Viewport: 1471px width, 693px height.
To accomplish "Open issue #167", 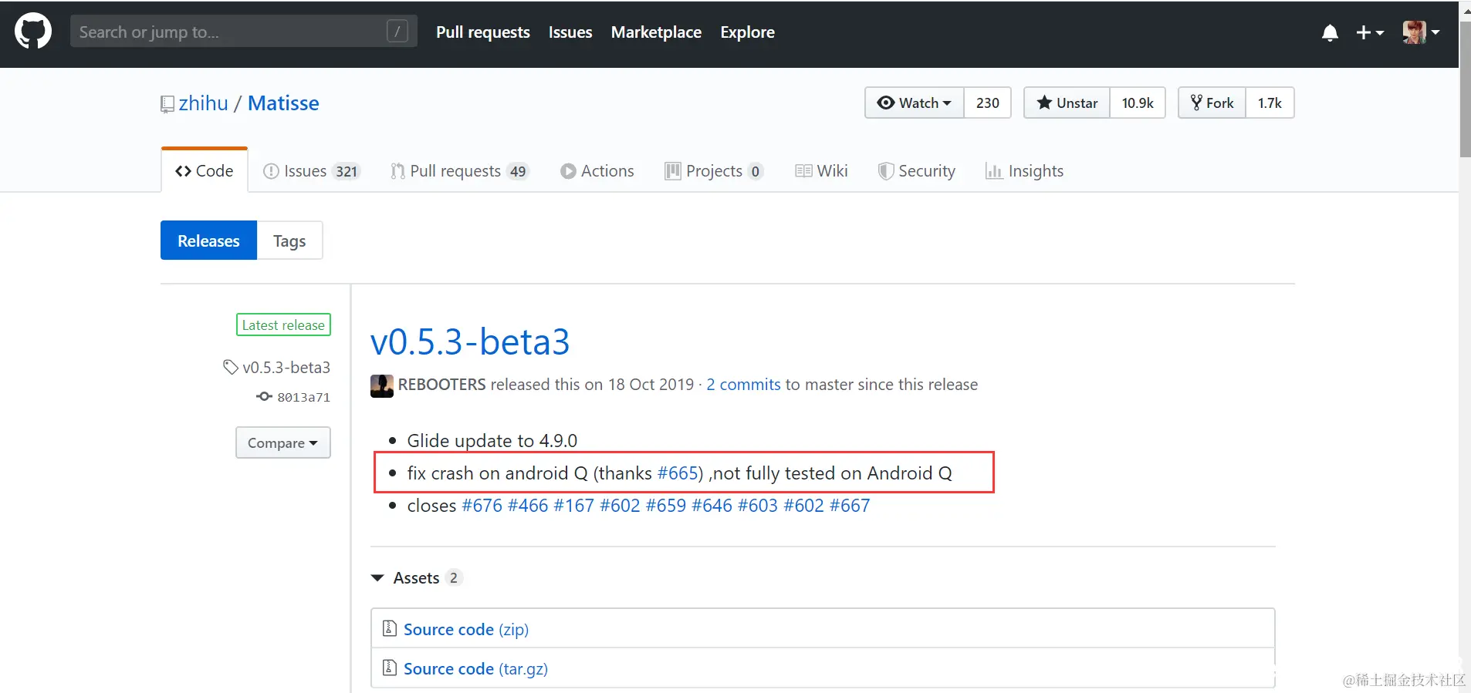I will coord(573,506).
